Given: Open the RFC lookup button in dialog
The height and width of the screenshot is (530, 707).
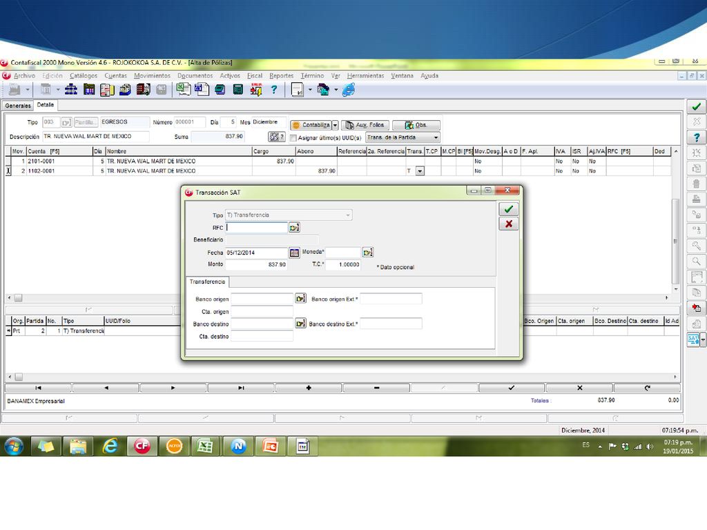Looking at the screenshot, I should tap(294, 228).
